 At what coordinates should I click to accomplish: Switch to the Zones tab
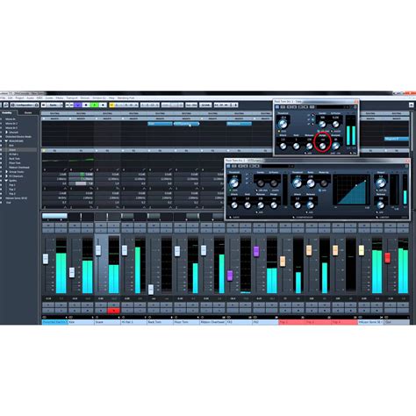point(28,112)
